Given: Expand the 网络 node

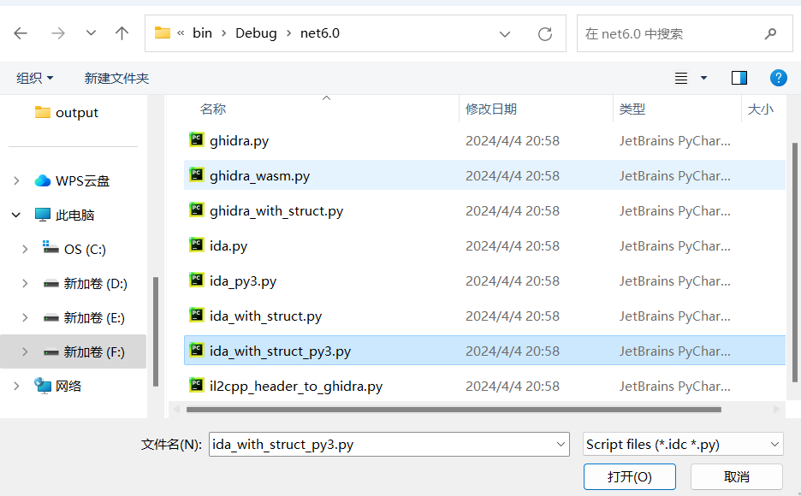Looking at the screenshot, I should (x=16, y=386).
